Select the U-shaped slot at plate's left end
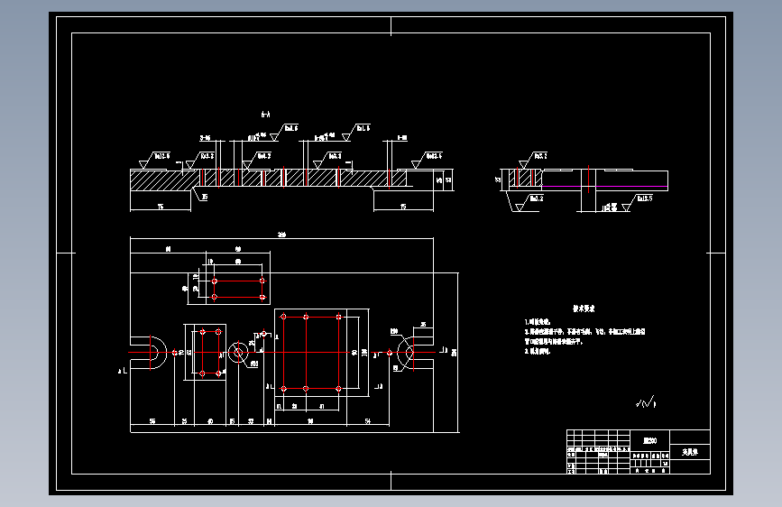Image resolution: width=782 pixels, height=507 pixels. tap(149, 353)
